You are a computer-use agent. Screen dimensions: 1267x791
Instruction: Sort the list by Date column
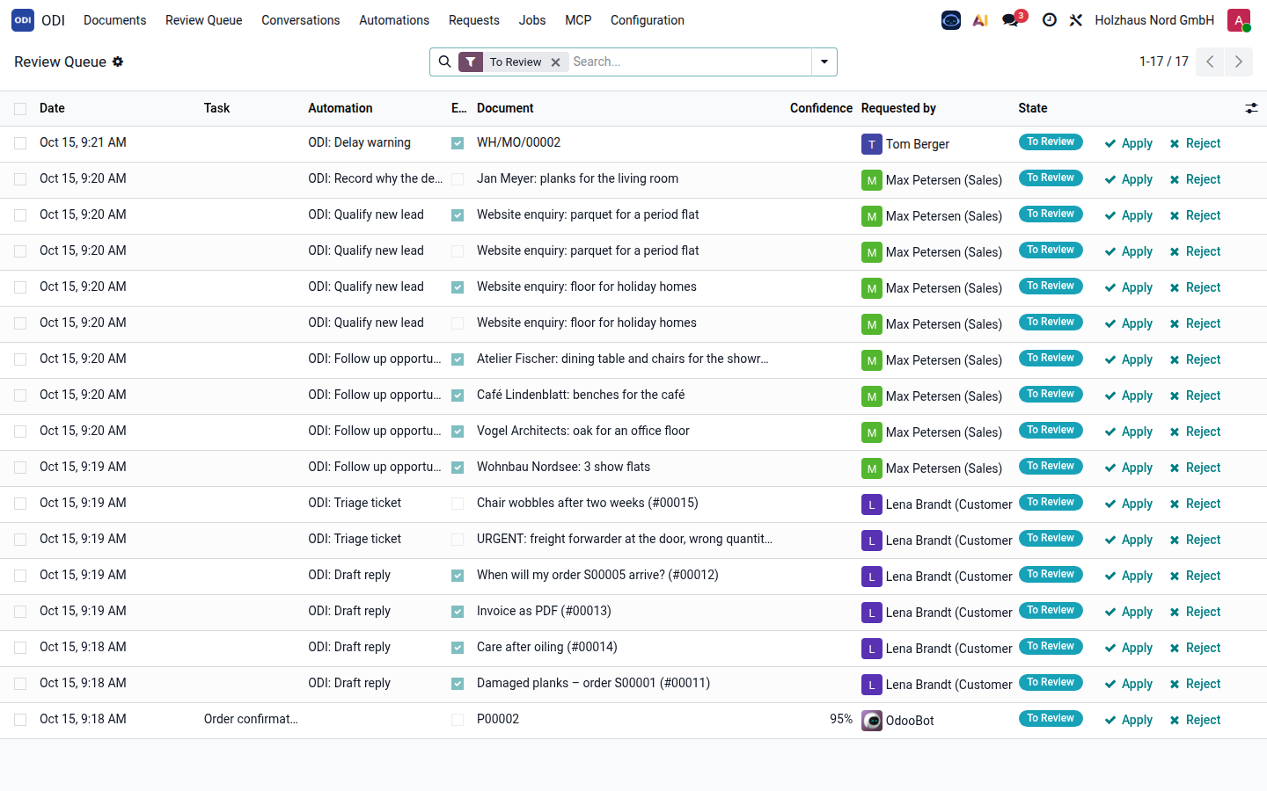point(52,108)
